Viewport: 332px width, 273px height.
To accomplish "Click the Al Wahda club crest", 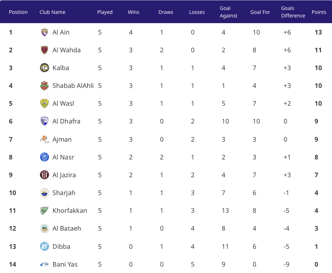I will pyautogui.click(x=44, y=50).
